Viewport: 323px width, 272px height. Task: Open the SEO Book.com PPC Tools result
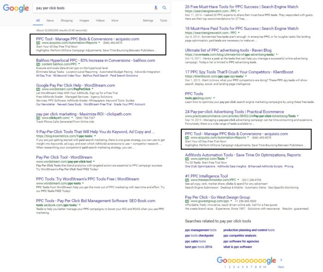tap(96, 201)
